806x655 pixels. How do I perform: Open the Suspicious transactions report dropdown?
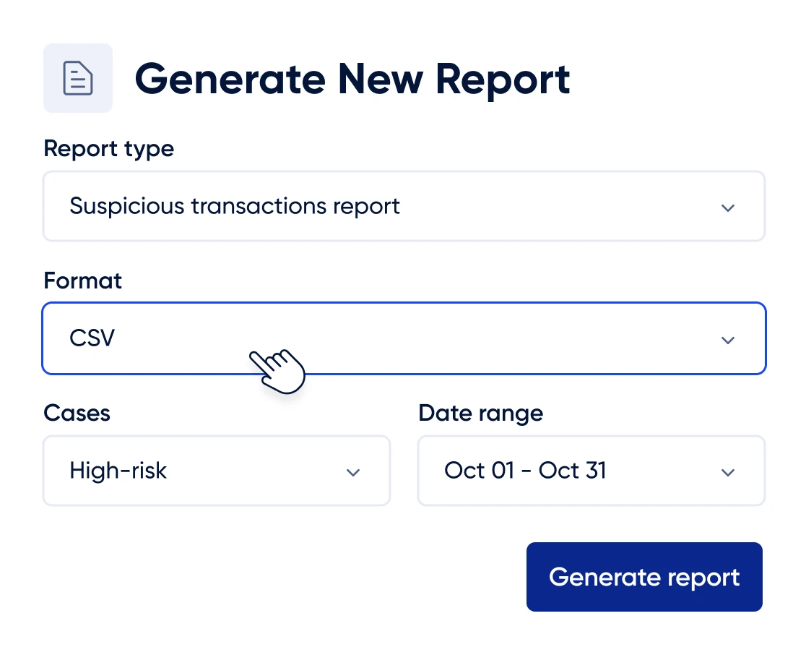[404, 206]
